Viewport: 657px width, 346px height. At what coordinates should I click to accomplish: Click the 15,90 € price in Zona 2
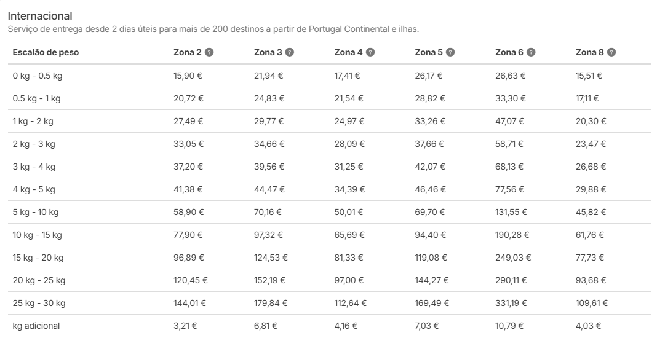pyautogui.click(x=188, y=76)
